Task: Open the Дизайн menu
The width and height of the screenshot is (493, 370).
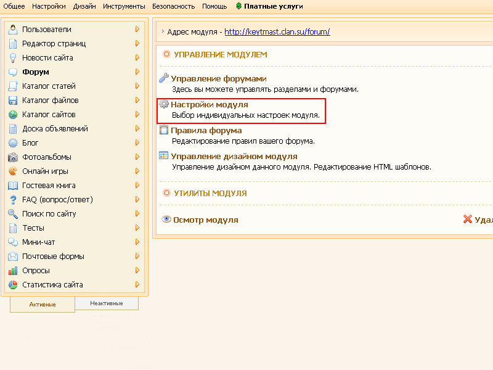Action: coord(84,6)
